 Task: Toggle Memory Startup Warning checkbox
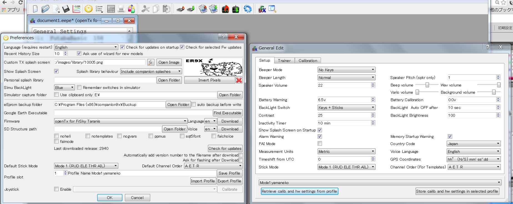tap(450, 136)
